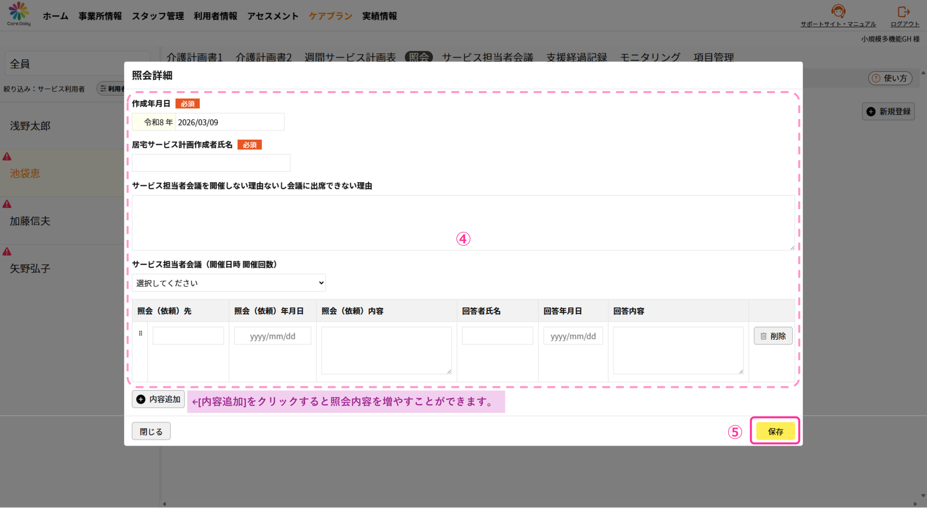This screenshot has height=508, width=927.
Task: Click the logout icon
Action: click(903, 12)
